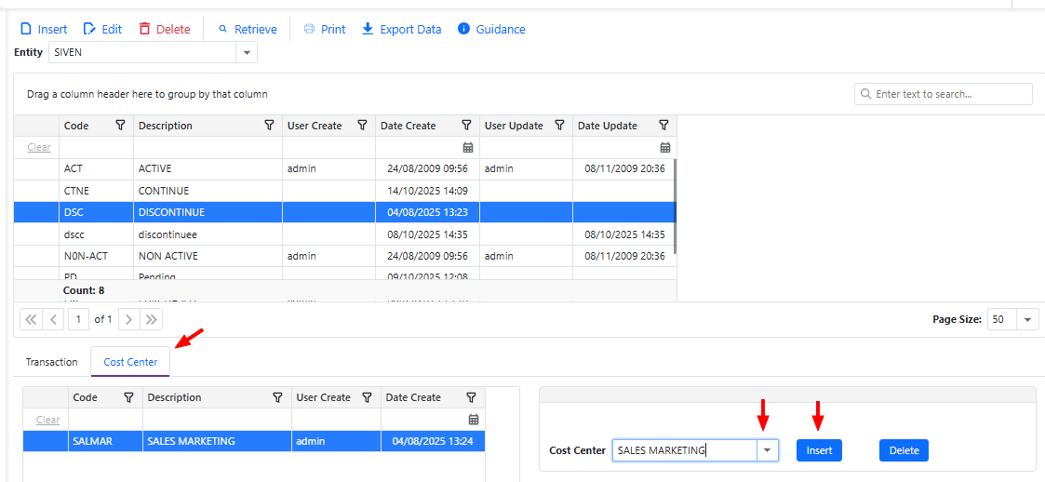
Task: Click the CTNE code cell
Action: pyautogui.click(x=96, y=191)
